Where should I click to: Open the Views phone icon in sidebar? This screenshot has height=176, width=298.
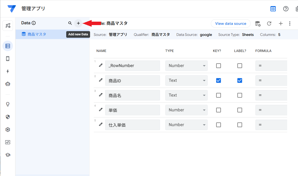click(x=8, y=59)
